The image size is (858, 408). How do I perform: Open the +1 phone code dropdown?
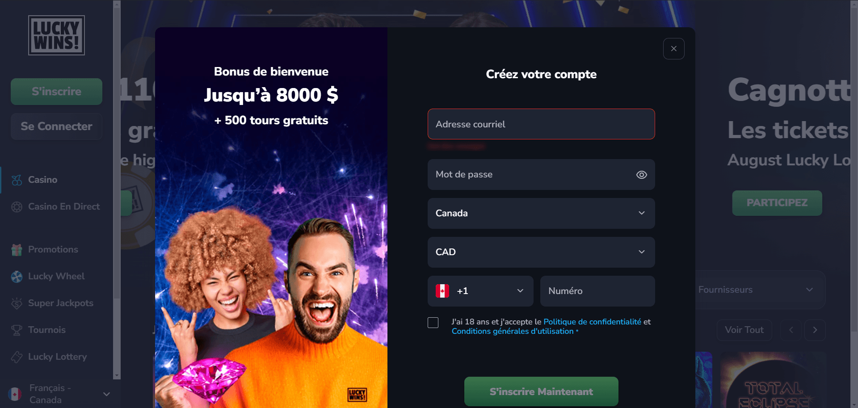tap(480, 291)
